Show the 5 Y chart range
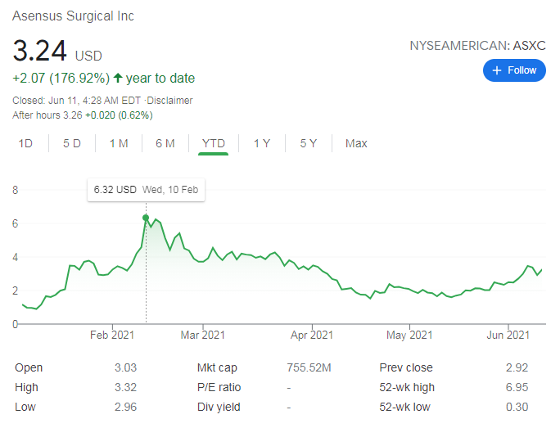560x437 pixels. (308, 143)
